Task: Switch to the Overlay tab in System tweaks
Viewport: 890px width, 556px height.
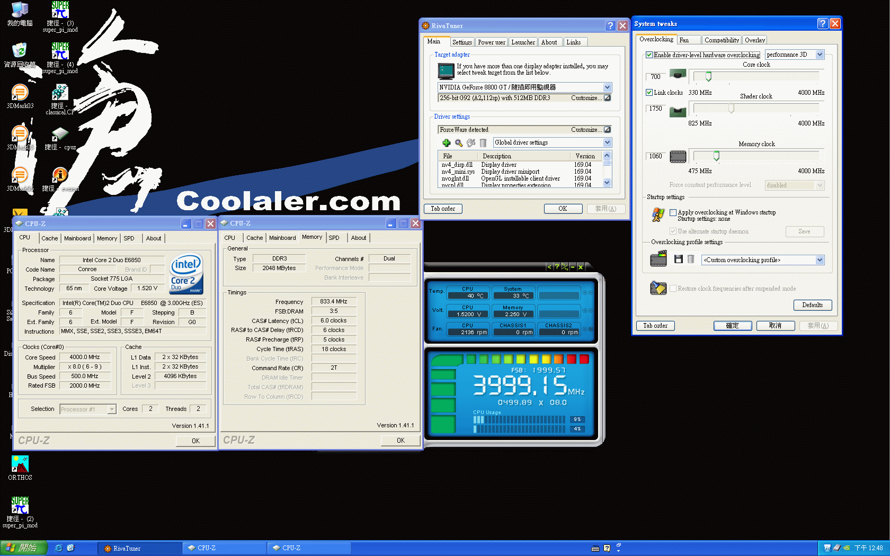Action: pos(754,40)
